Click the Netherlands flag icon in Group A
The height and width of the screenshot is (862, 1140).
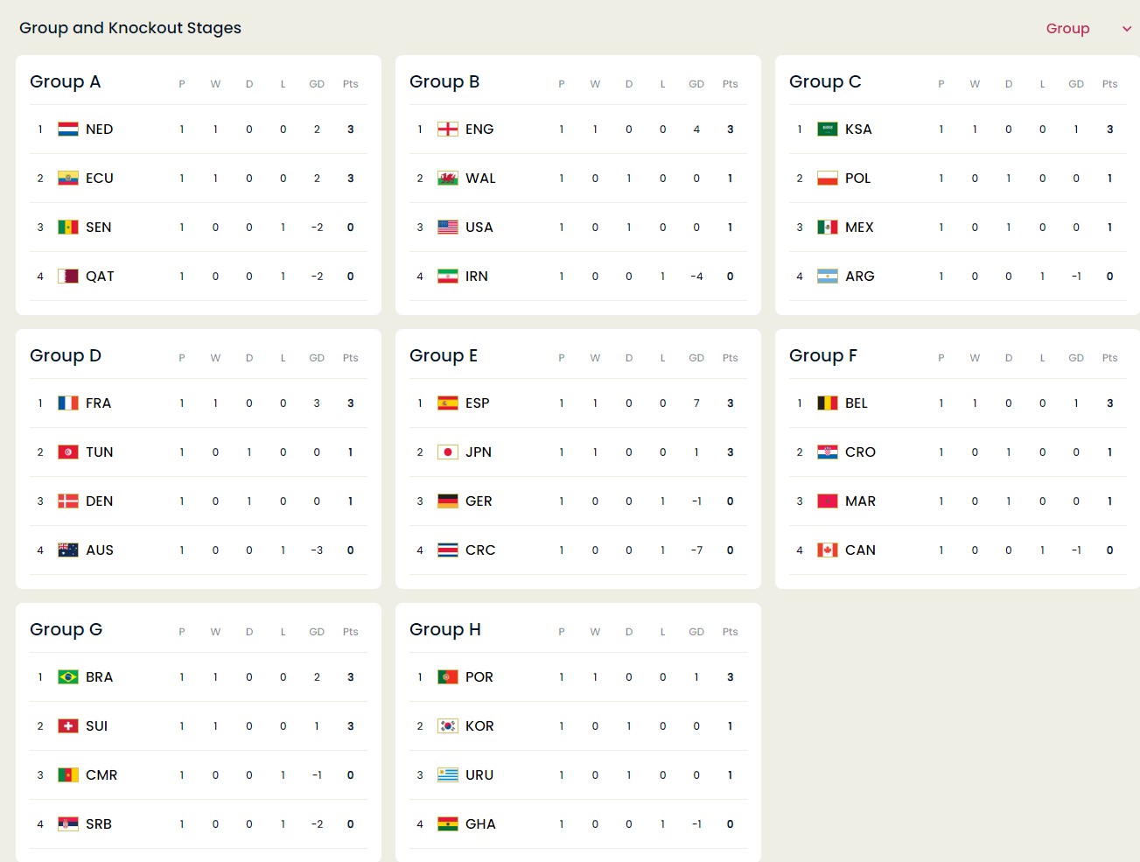pyautogui.click(x=68, y=130)
